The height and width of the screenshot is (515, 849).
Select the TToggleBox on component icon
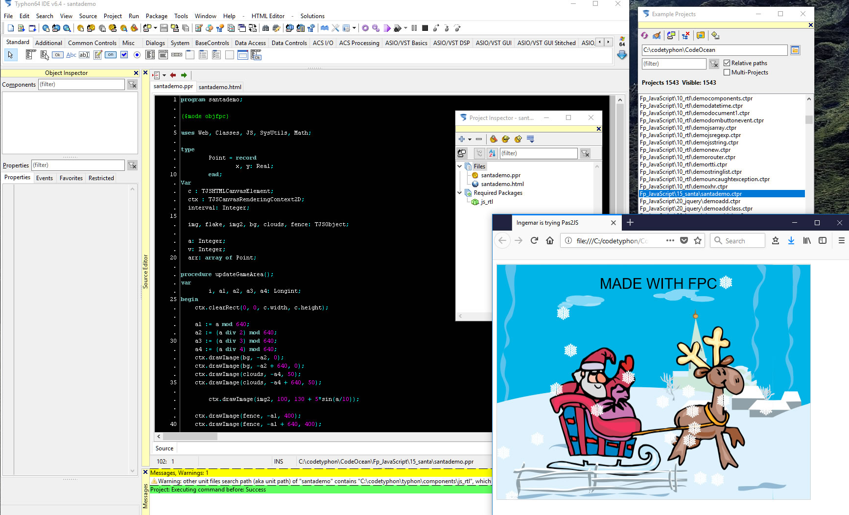coord(111,55)
